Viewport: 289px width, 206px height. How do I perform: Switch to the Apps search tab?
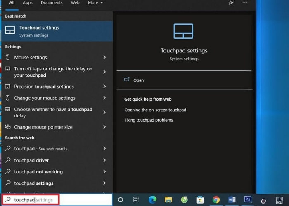click(28, 3)
